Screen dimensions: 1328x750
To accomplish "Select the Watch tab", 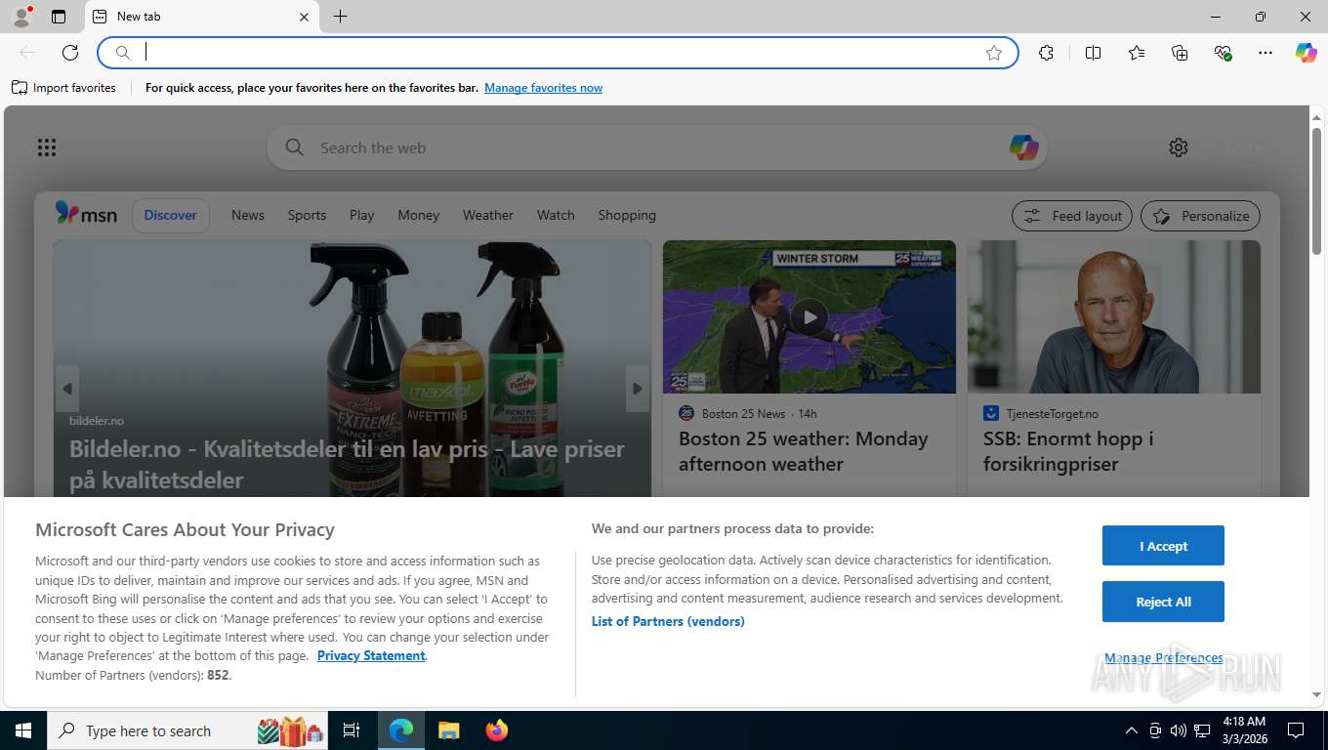I will (556, 215).
